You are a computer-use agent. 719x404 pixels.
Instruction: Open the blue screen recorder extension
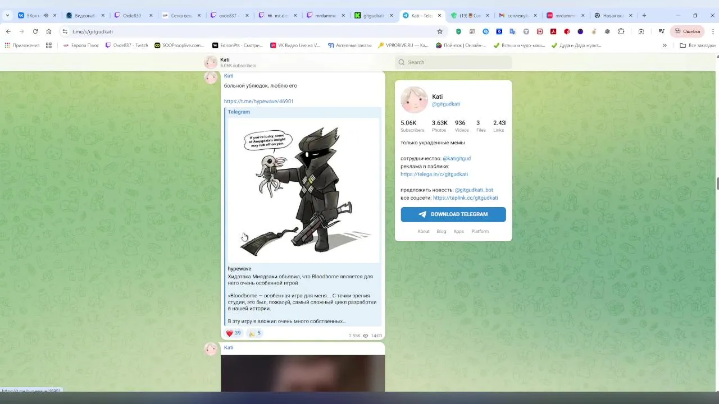click(499, 31)
